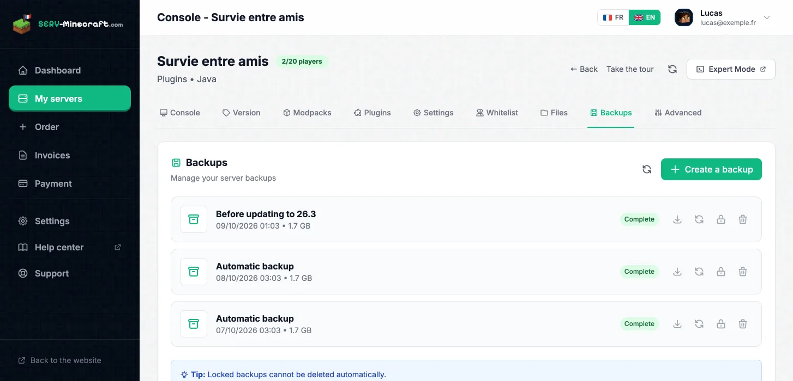The width and height of the screenshot is (793, 381).
Task: Expand the Lucas account dropdown chevron
Action: (x=767, y=17)
